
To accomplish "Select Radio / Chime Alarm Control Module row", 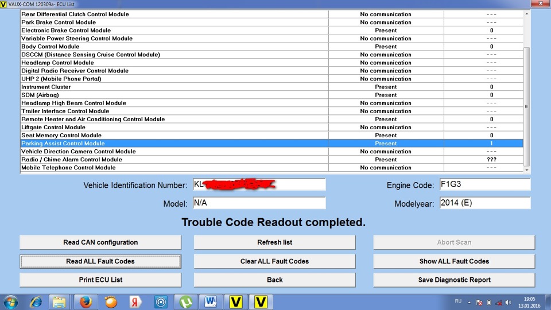I will tap(271, 160).
